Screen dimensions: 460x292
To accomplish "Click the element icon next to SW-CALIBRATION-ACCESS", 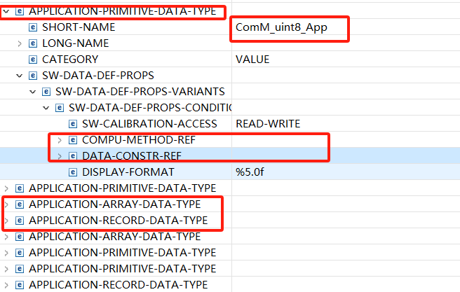I will point(73,124).
